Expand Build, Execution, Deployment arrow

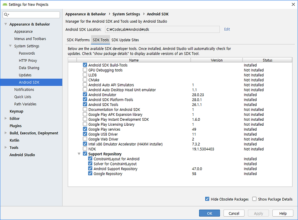coord(6,133)
